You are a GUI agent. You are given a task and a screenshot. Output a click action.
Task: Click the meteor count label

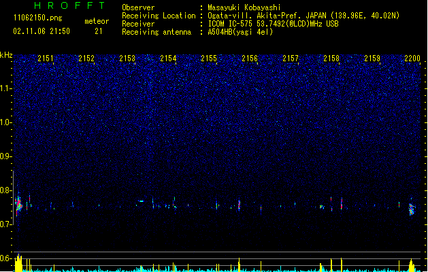point(97,21)
